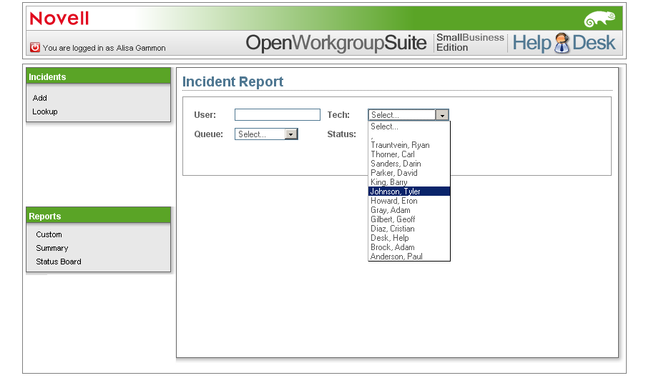651x378 pixels.
Task: Open the Tech dropdown arrow
Action: pyautogui.click(x=442, y=115)
